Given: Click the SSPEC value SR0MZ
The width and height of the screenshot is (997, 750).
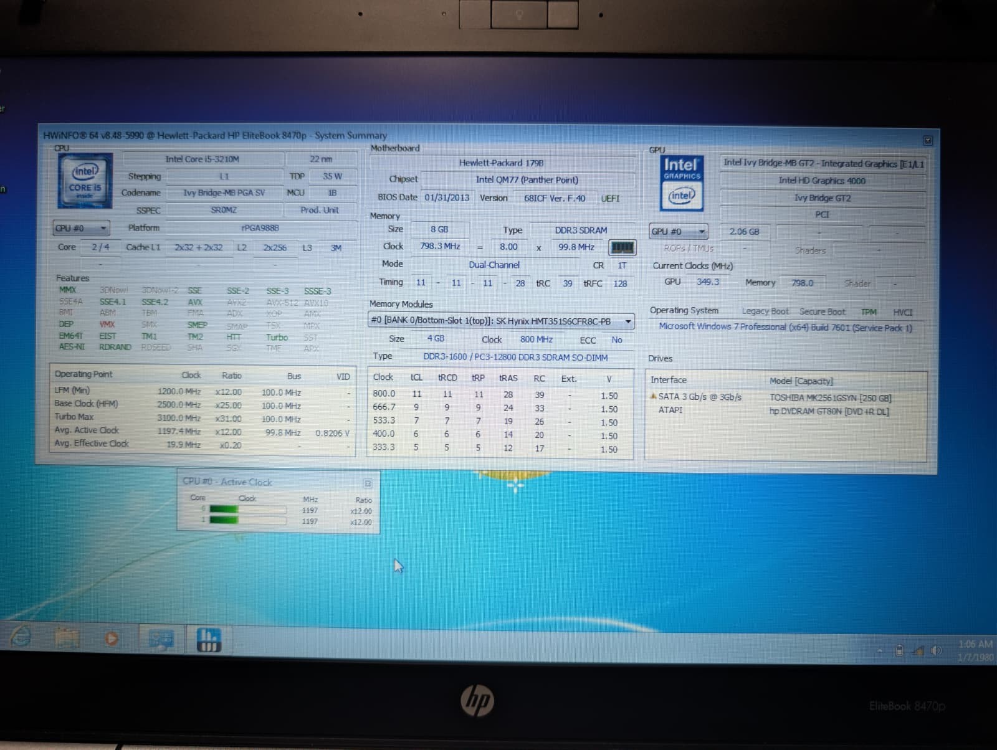Looking at the screenshot, I should [224, 211].
